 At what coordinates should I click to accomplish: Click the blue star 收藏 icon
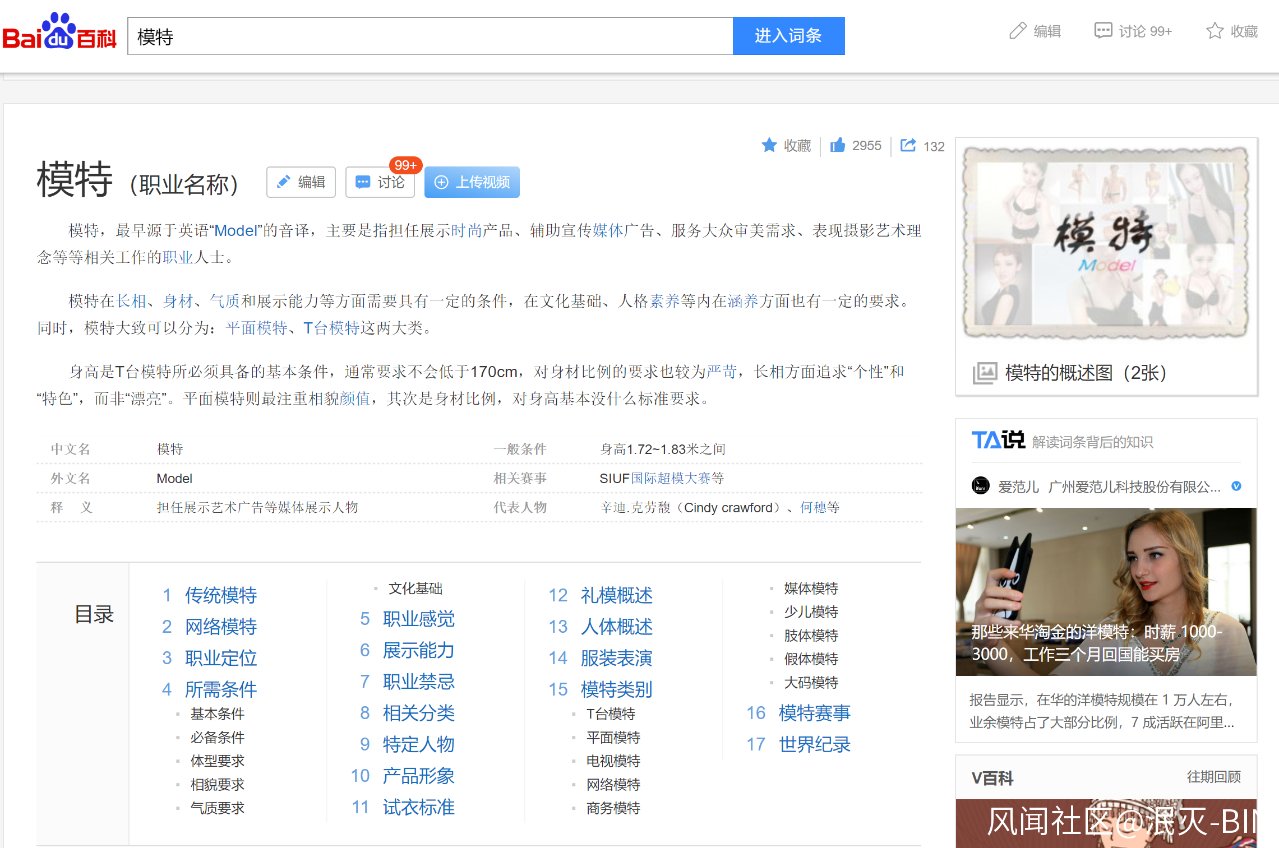pyautogui.click(x=769, y=146)
